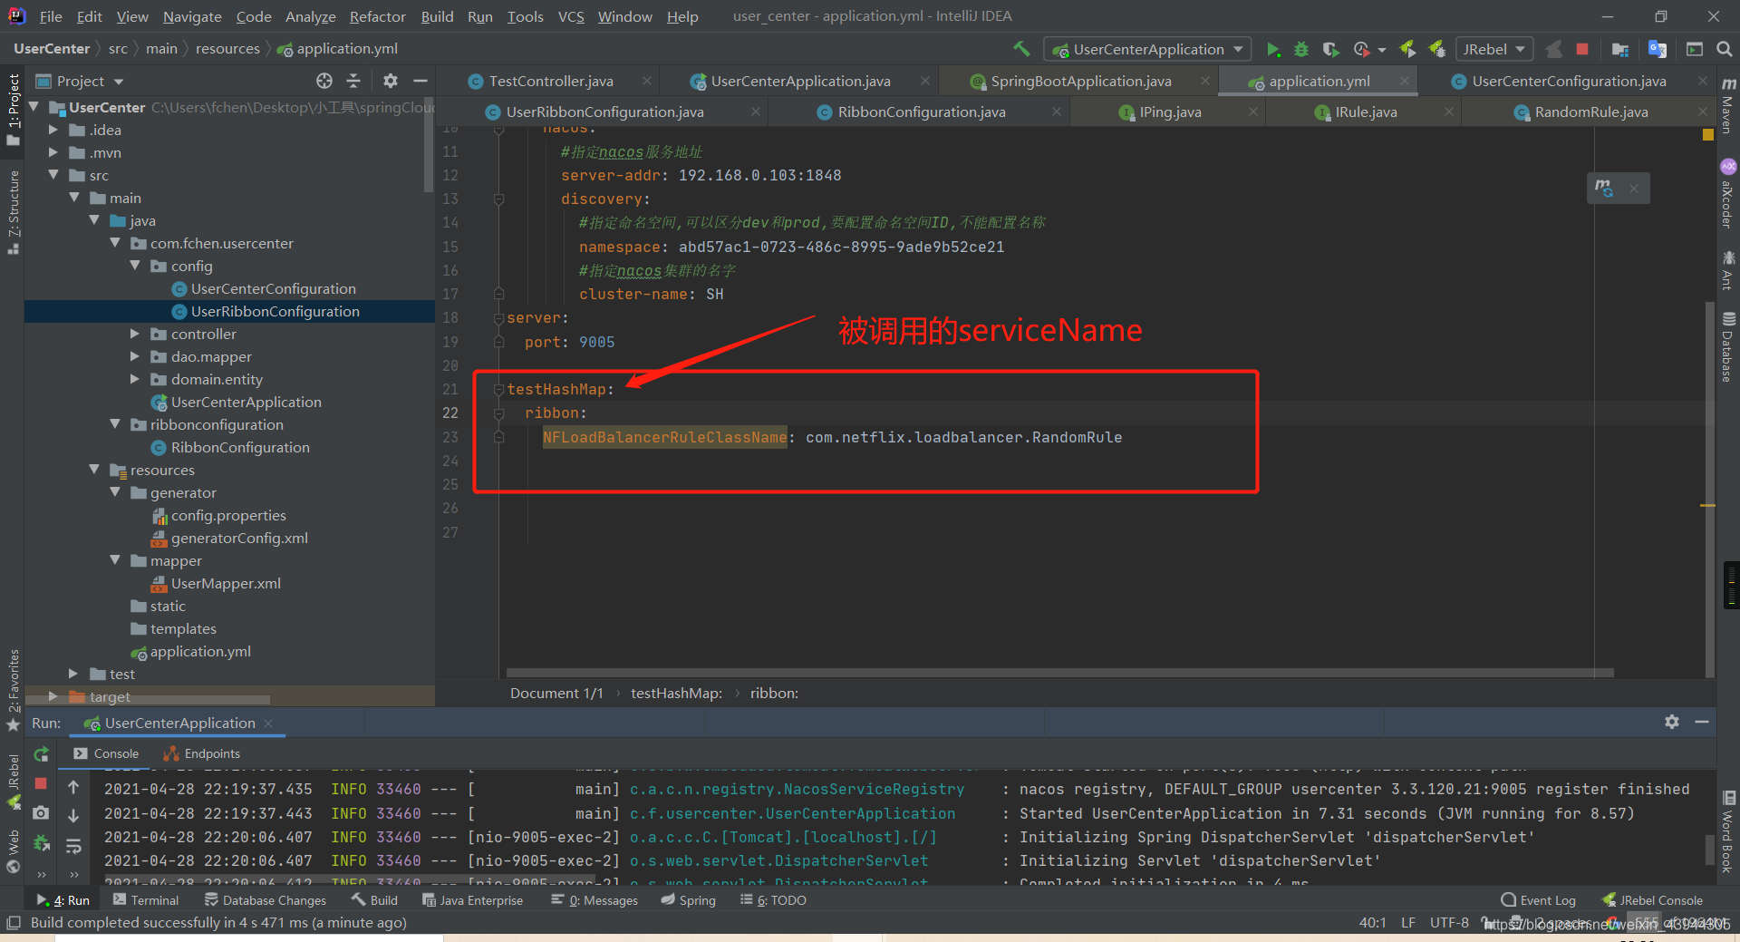The height and width of the screenshot is (942, 1740).
Task: Expand the controller package
Action: 135,334
